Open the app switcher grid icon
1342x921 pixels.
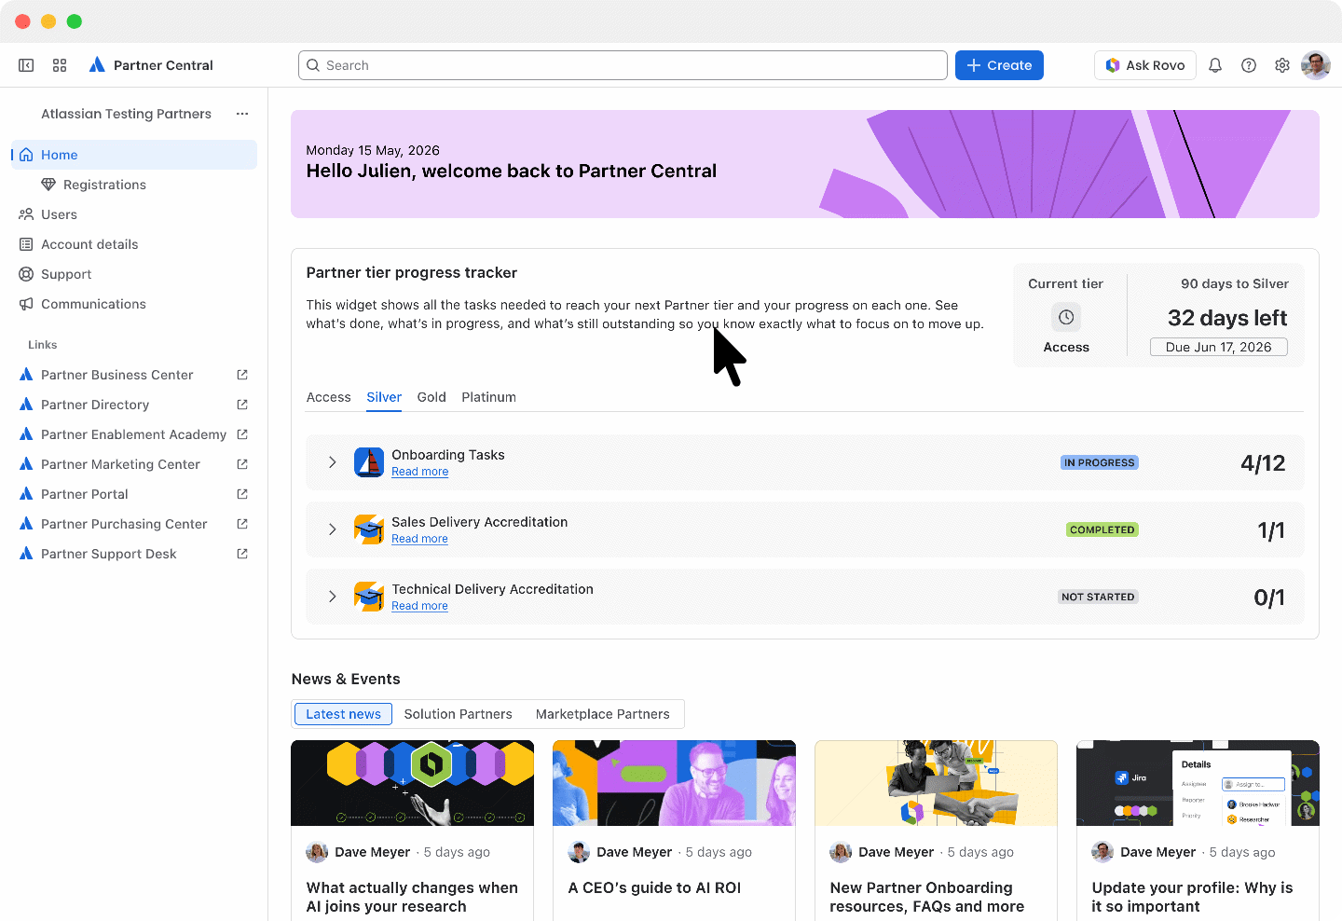[60, 65]
